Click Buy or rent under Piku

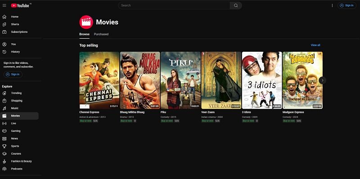[167, 121]
